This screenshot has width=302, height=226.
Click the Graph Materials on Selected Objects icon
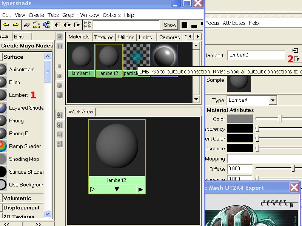46,25
